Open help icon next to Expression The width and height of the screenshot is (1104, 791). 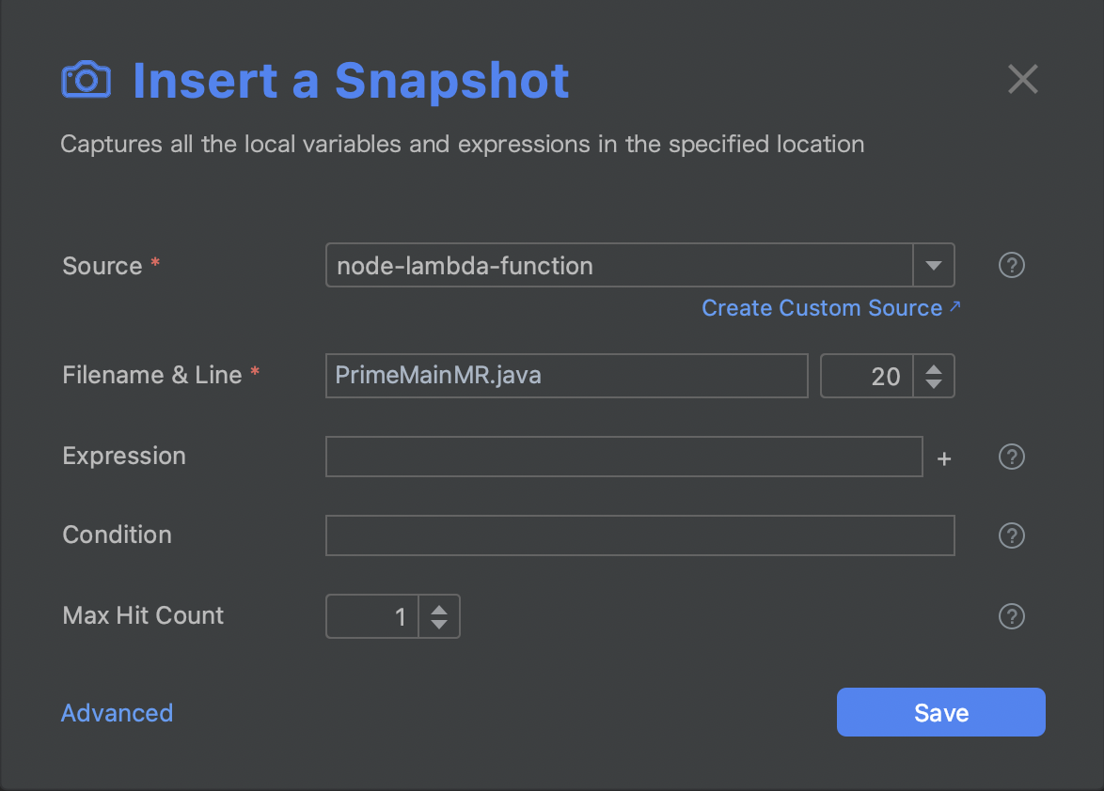[x=1011, y=458]
